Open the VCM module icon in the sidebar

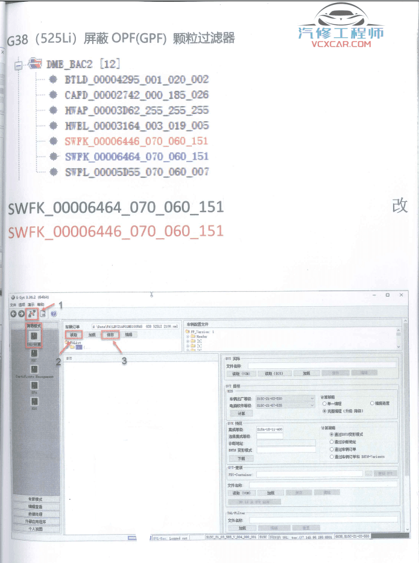coord(34,353)
